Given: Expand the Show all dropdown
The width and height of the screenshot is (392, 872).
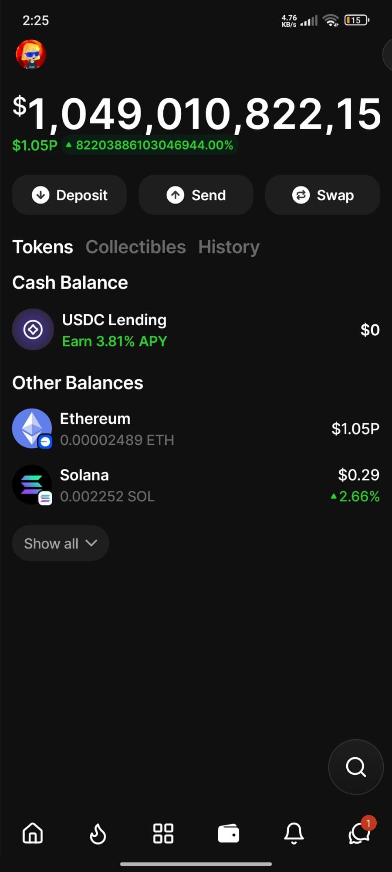Looking at the screenshot, I should (x=61, y=543).
